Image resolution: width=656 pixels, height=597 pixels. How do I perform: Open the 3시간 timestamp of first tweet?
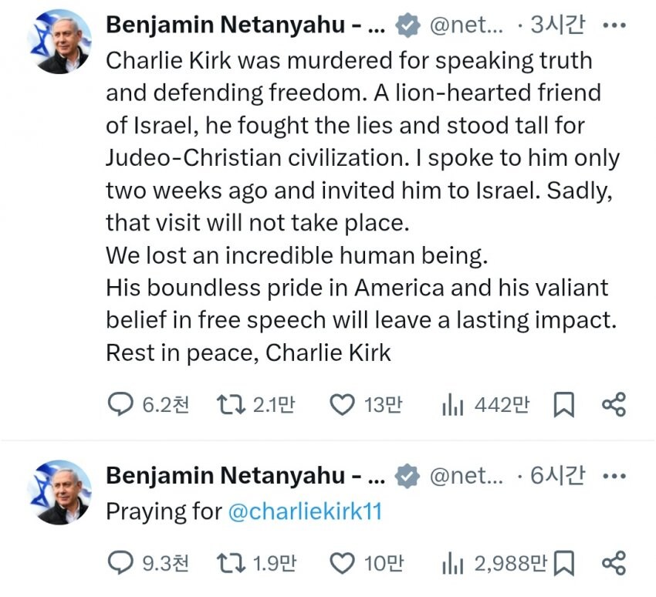click(557, 25)
